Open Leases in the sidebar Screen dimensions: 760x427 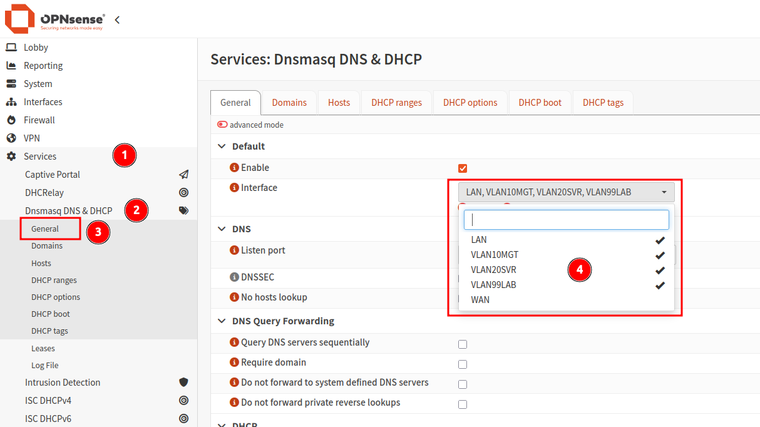coord(43,349)
